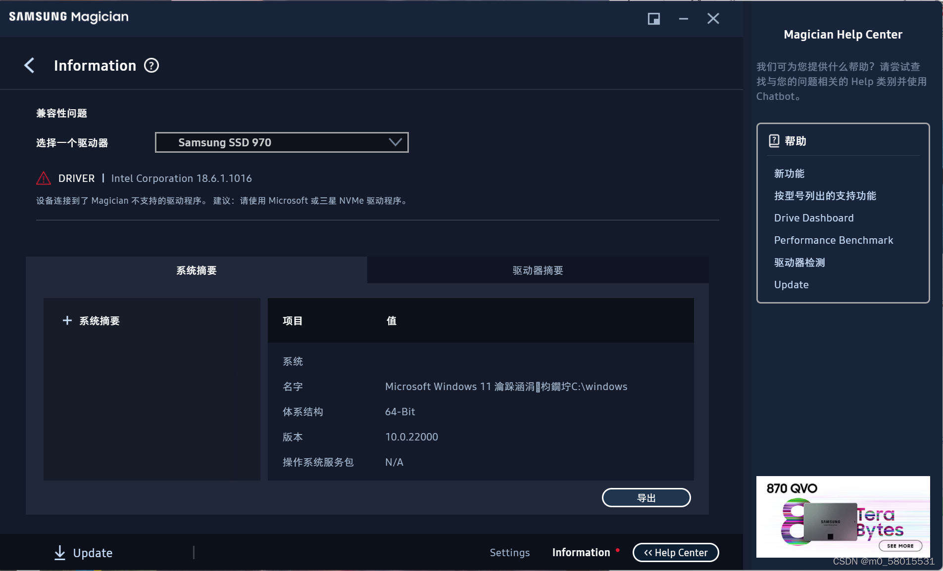The width and height of the screenshot is (943, 571).
Task: Click the 导出 export button
Action: 646,498
